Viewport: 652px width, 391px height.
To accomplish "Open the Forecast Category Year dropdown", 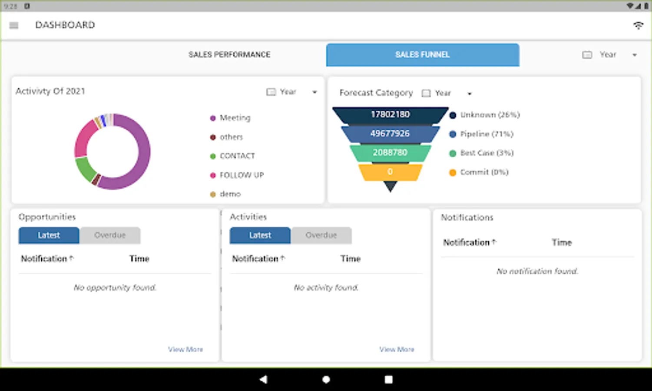I will (x=469, y=93).
